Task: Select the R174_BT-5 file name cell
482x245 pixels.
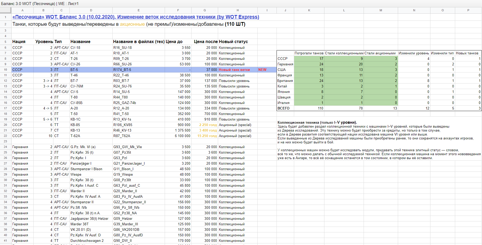Action: tap(139, 70)
